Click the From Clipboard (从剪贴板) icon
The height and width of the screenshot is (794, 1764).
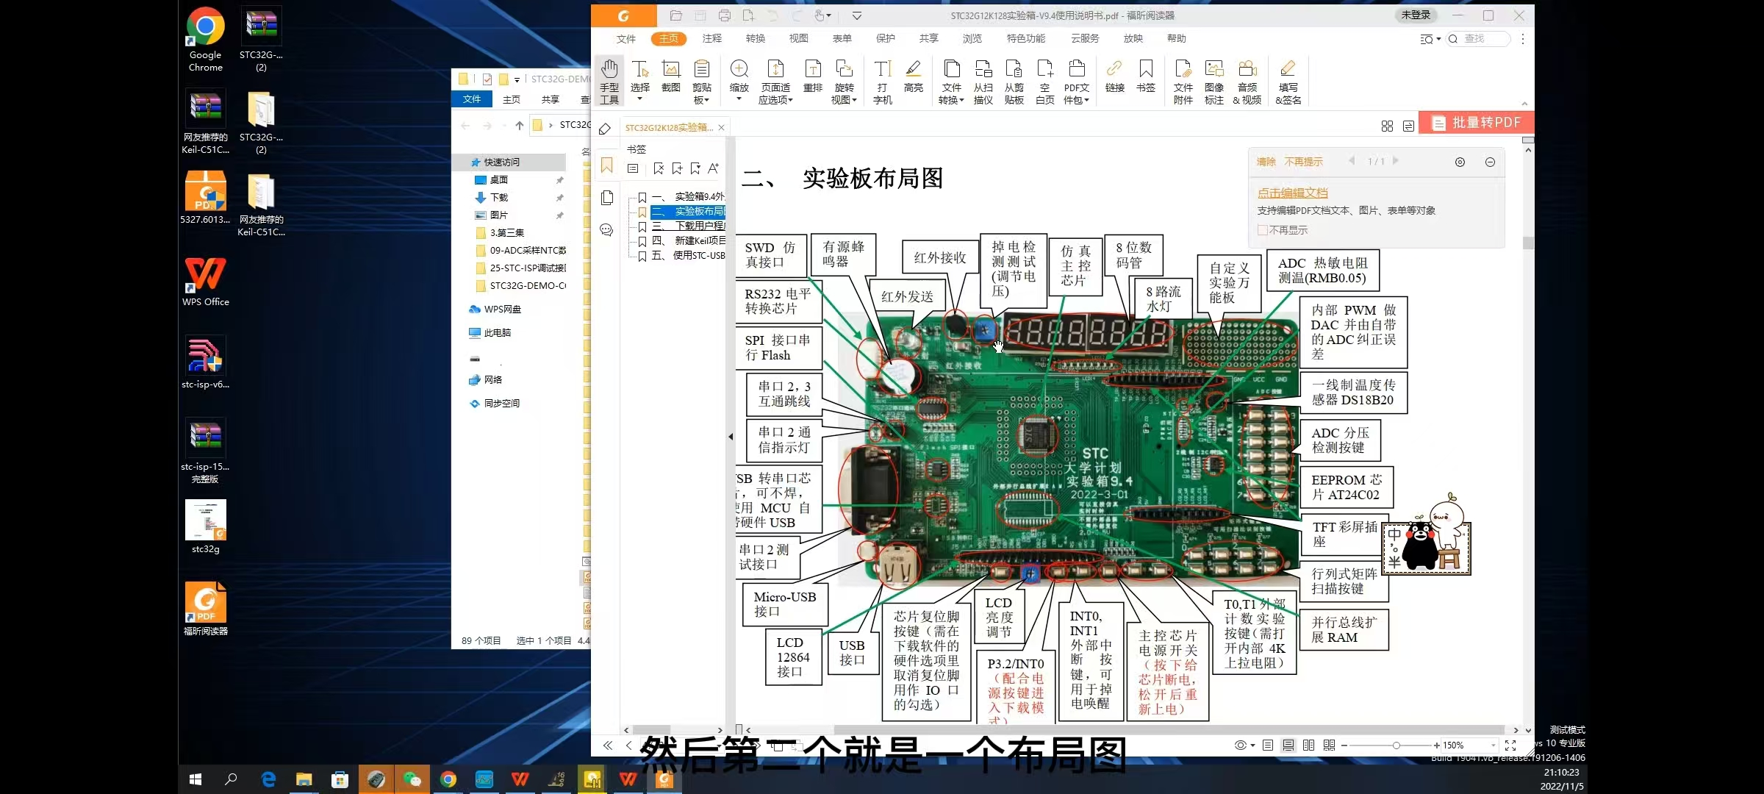point(1014,82)
